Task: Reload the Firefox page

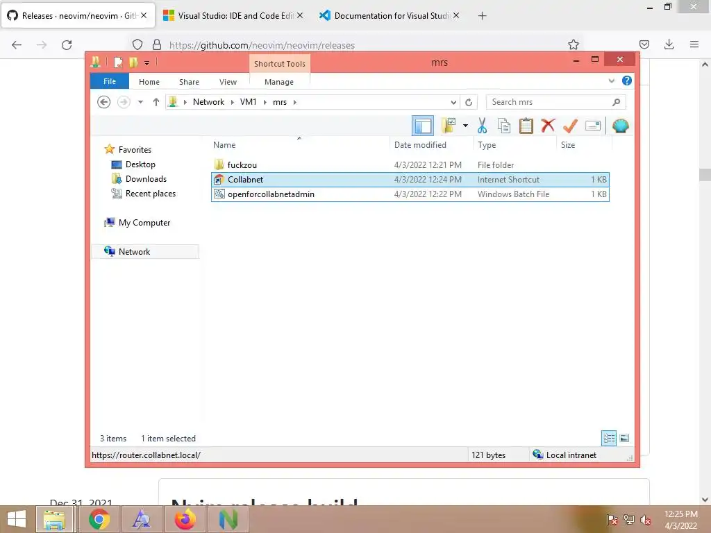Action: click(x=67, y=45)
